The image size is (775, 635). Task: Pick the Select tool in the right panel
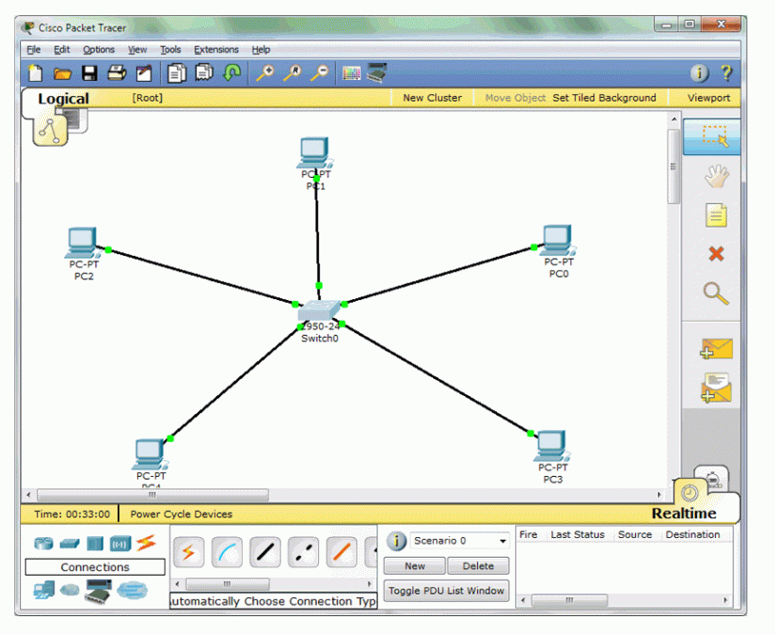click(x=712, y=136)
